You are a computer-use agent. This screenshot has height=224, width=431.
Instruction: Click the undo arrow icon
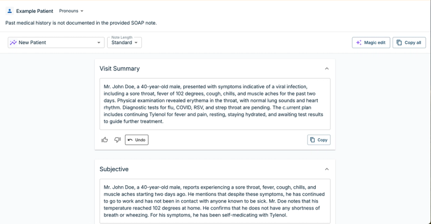(130, 140)
